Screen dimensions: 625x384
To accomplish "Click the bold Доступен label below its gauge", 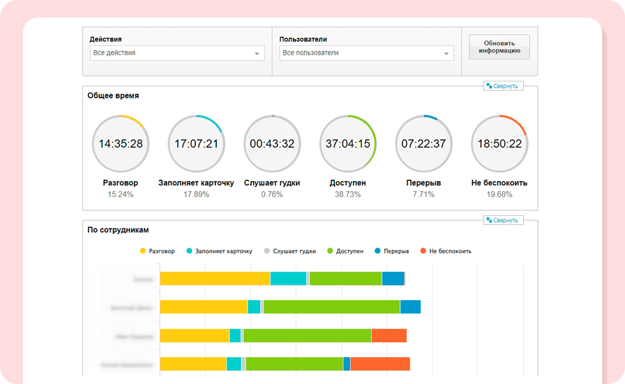I will 347,183.
